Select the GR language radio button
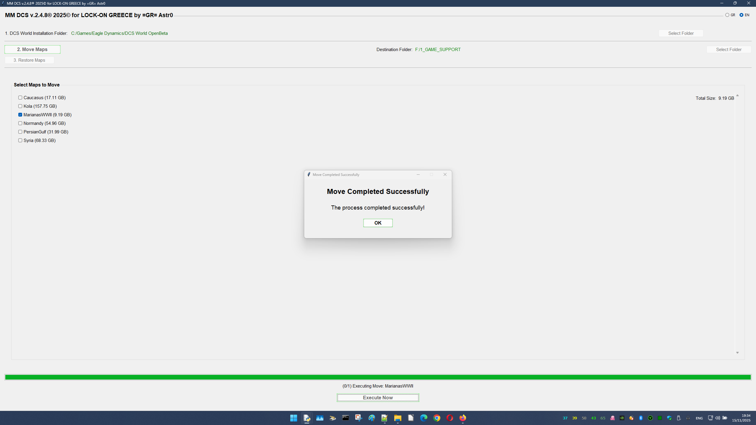The height and width of the screenshot is (425, 756). tap(727, 14)
